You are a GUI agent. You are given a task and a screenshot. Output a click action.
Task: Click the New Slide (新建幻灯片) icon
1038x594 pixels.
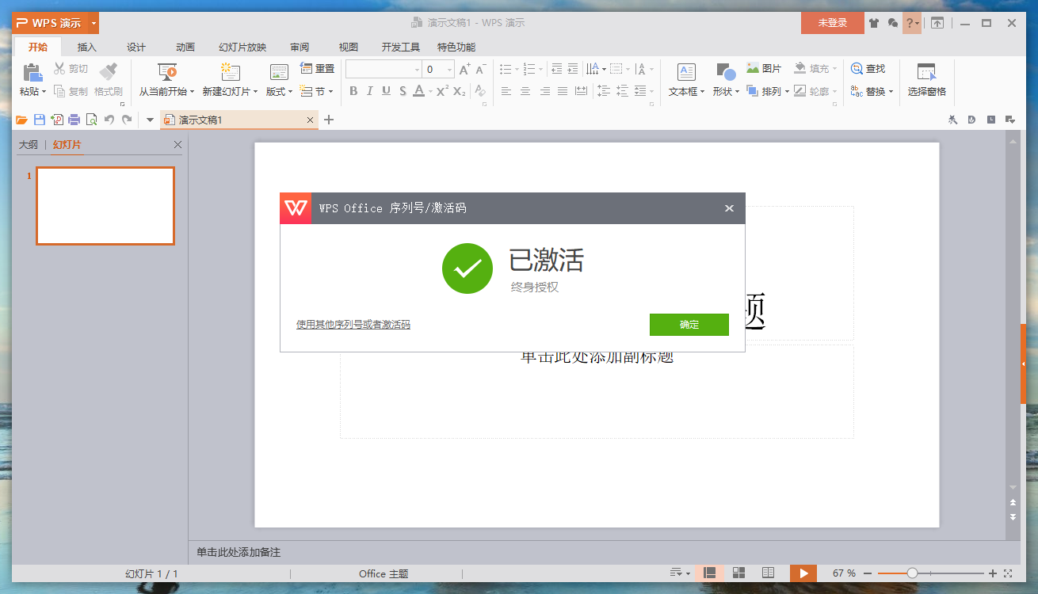230,72
